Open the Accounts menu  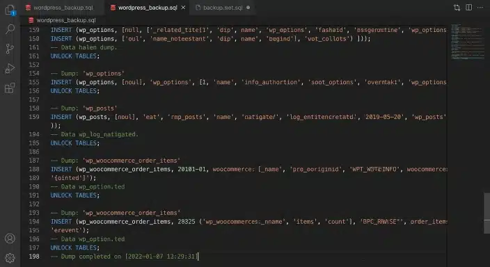[x=10, y=238]
